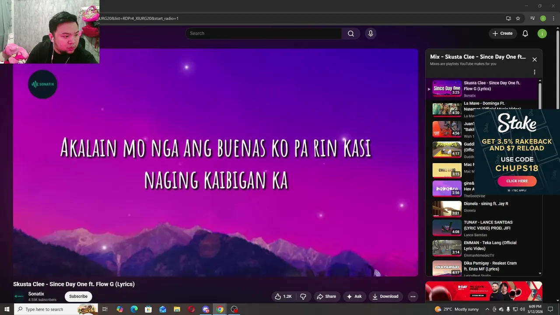The image size is (560, 315).
Task: Click Mix - Skusta Clee playlist title
Action: (x=478, y=57)
